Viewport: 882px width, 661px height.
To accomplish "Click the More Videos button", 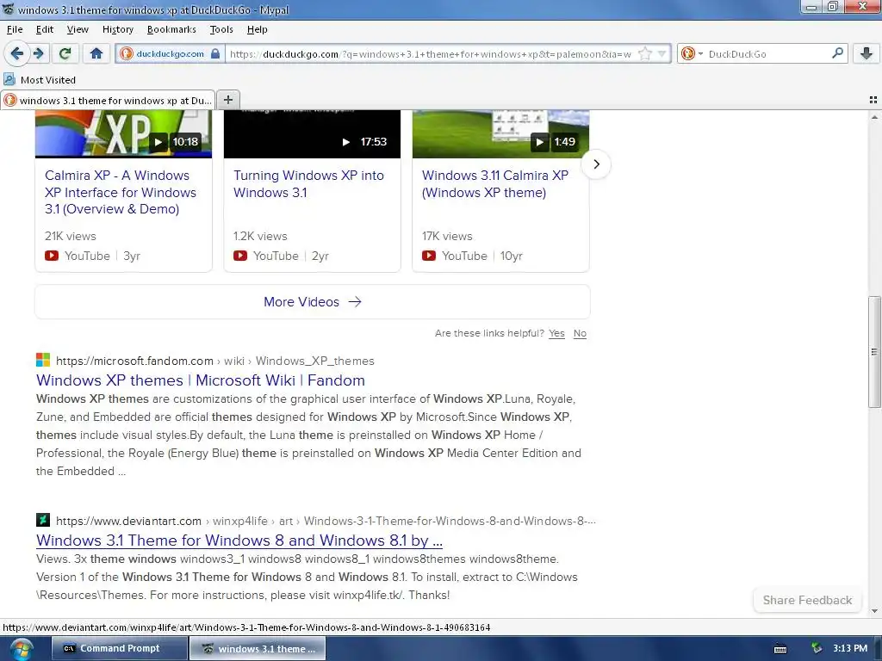I will (312, 302).
